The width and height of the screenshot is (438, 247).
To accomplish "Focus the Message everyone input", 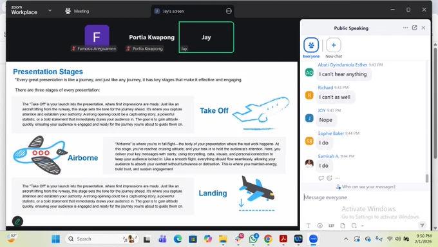I will (x=365, y=197).
